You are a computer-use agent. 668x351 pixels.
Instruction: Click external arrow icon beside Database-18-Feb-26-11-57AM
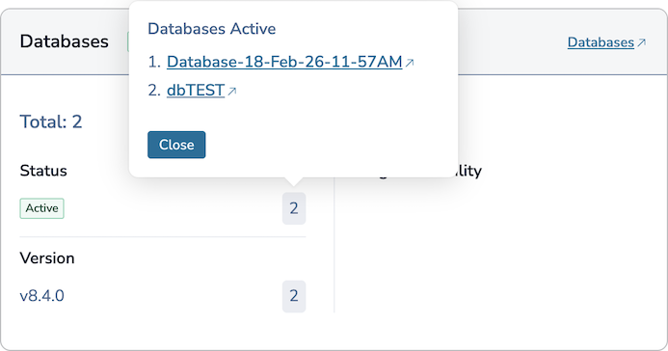coord(410,63)
